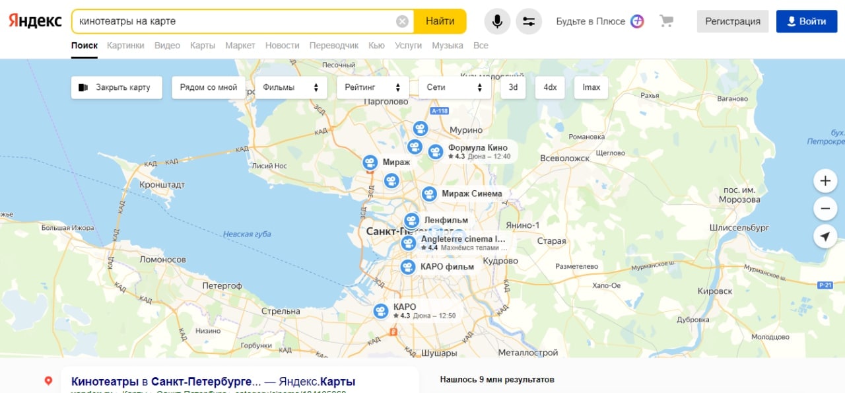
Task: Select the Мираж Синема cinema marker
Action: pos(429,194)
